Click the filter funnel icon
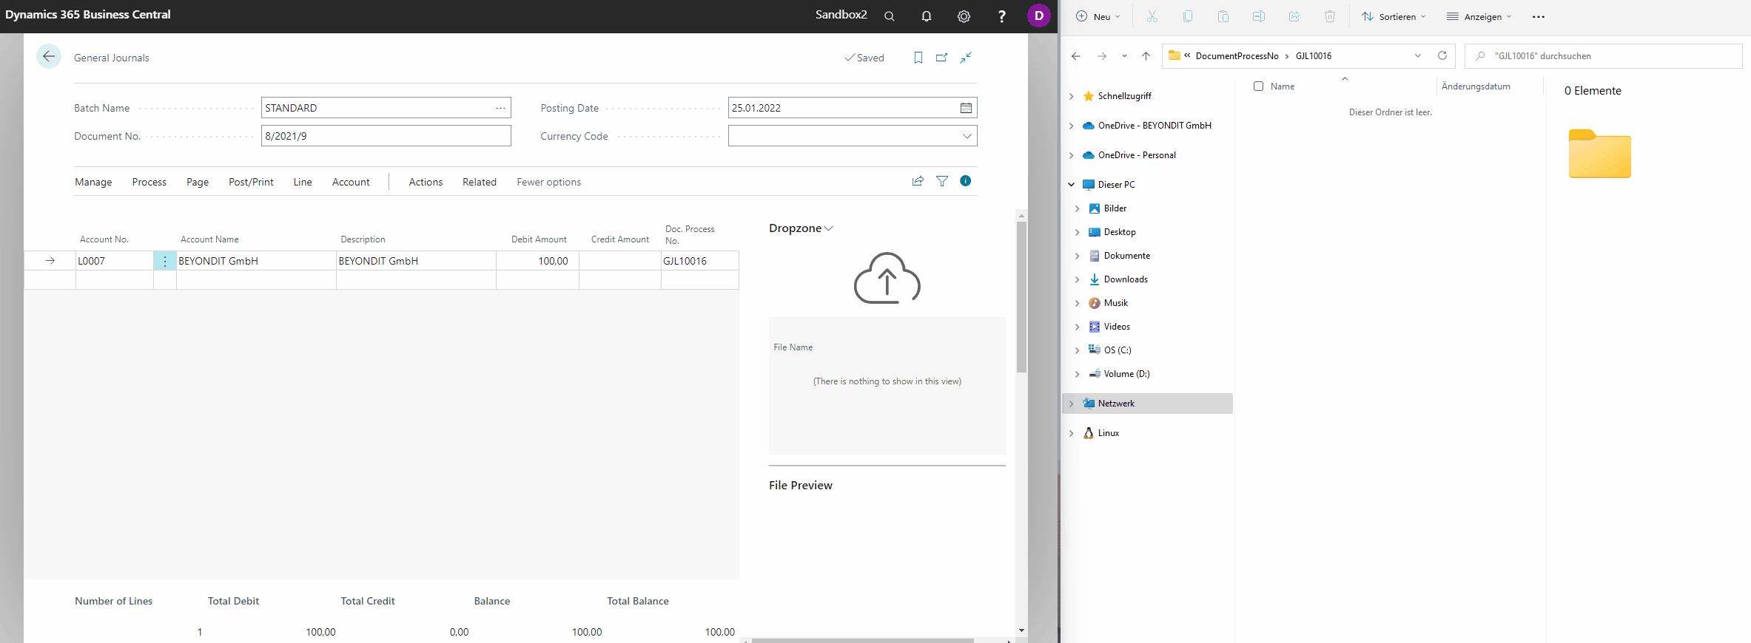Image resolution: width=1751 pixels, height=643 pixels. [941, 181]
